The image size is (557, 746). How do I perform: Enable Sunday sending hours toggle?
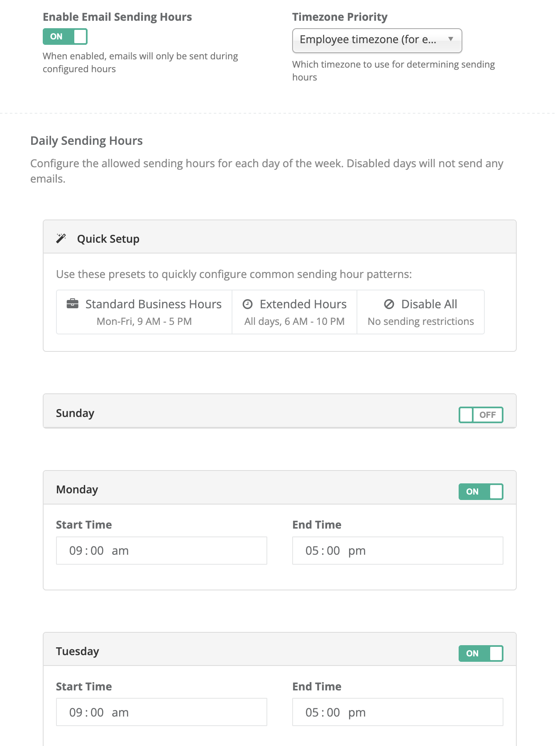481,415
